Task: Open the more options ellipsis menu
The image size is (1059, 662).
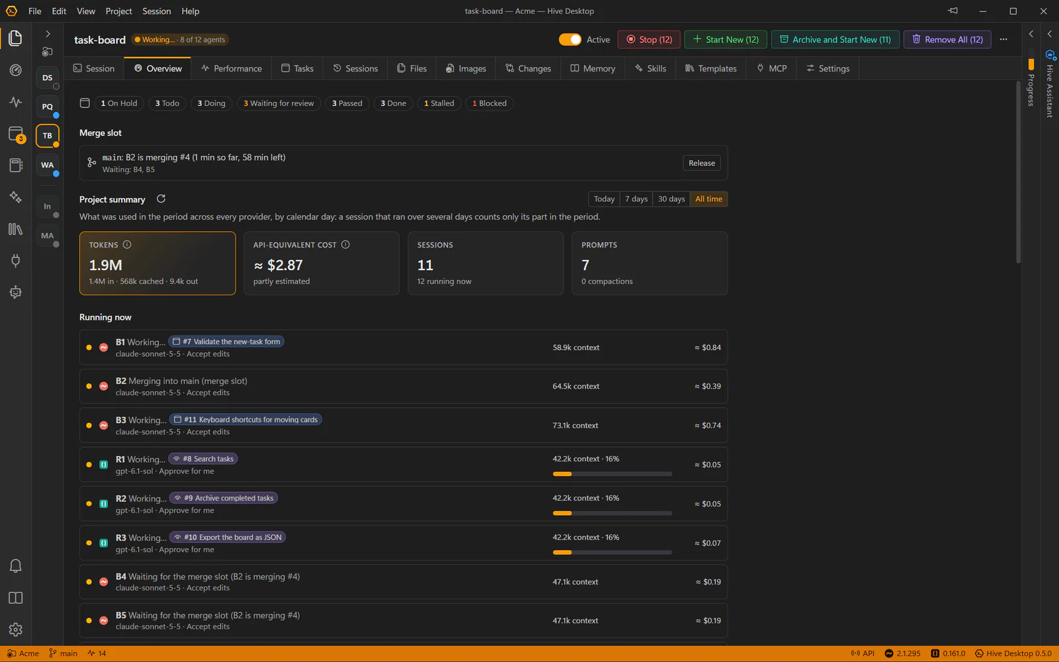Action: click(x=1003, y=39)
